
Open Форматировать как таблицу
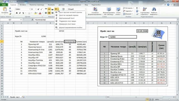click(x=109, y=11)
